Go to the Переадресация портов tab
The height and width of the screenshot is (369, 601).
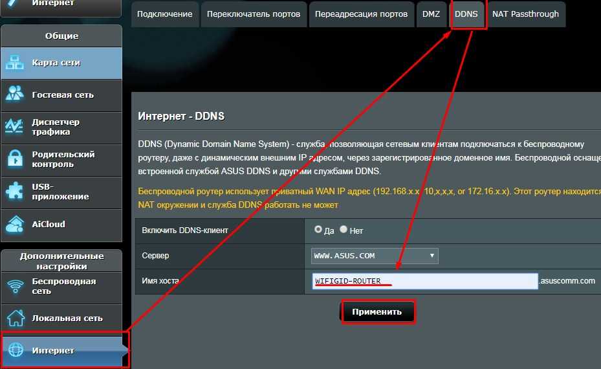pyautogui.click(x=361, y=14)
